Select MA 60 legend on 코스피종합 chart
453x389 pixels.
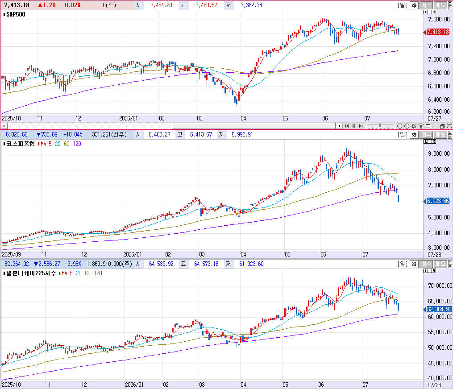[x=67, y=144]
